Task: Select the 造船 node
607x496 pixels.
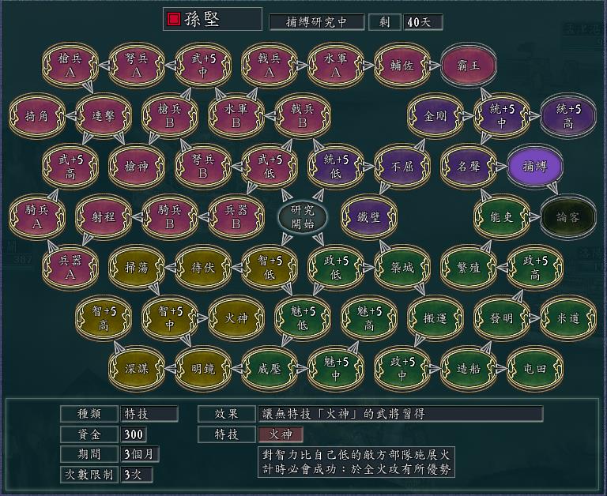Action: coord(469,368)
